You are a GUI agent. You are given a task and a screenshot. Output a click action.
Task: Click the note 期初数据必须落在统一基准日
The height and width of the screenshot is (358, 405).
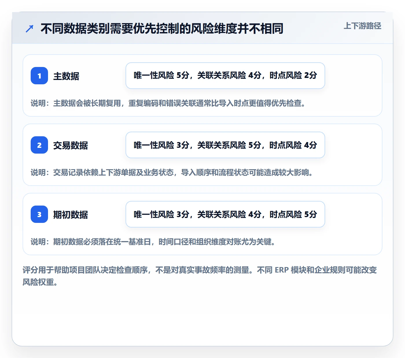pos(153,242)
